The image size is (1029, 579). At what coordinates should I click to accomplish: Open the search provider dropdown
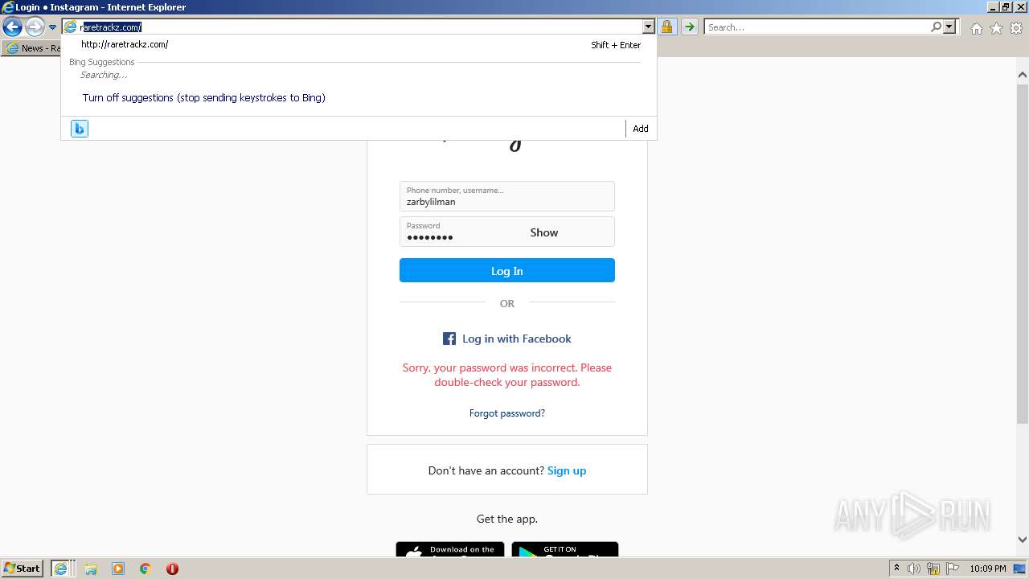point(949,27)
